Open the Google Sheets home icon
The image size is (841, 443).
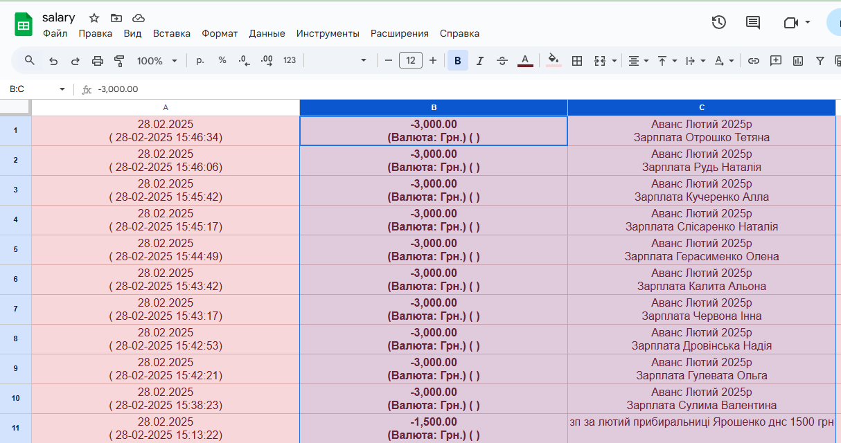coord(24,24)
